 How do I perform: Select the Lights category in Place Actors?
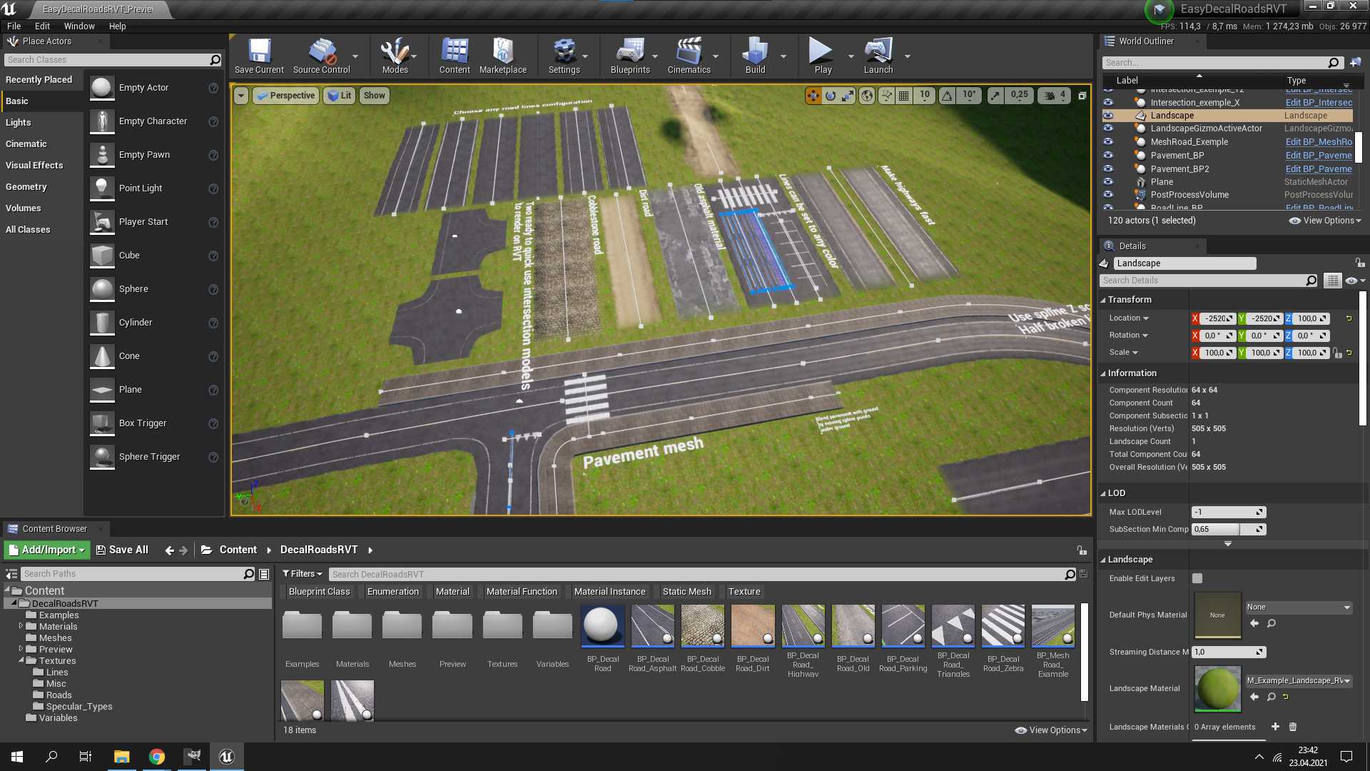point(19,123)
